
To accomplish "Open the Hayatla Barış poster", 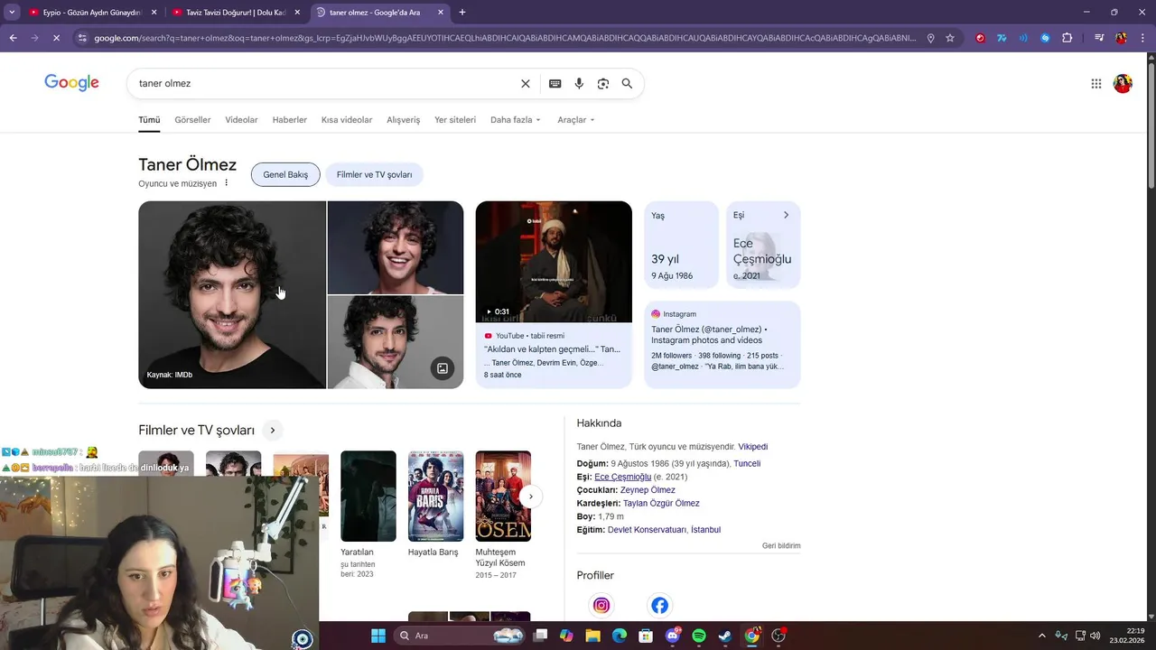I will click(435, 497).
